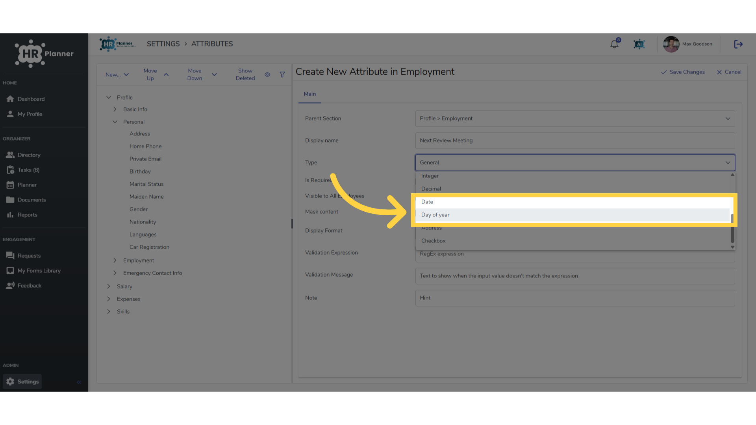Screen dimensions: 756x425
Task: Click Move Up toolbar button
Action: tap(156, 74)
